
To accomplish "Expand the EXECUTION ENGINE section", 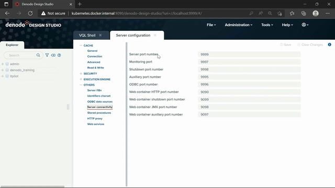I will tap(81, 79).
